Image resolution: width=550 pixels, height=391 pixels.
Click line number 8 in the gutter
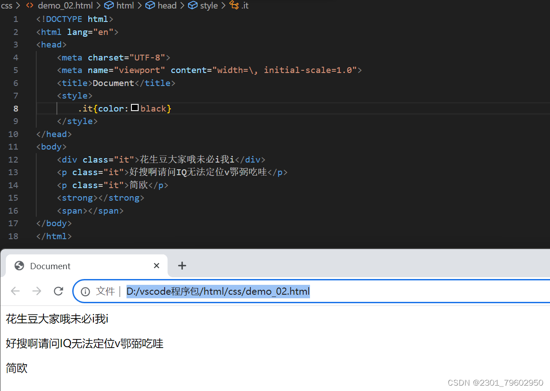tap(16, 108)
